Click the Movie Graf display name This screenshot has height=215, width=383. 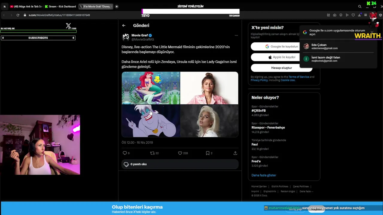pyautogui.click(x=139, y=35)
